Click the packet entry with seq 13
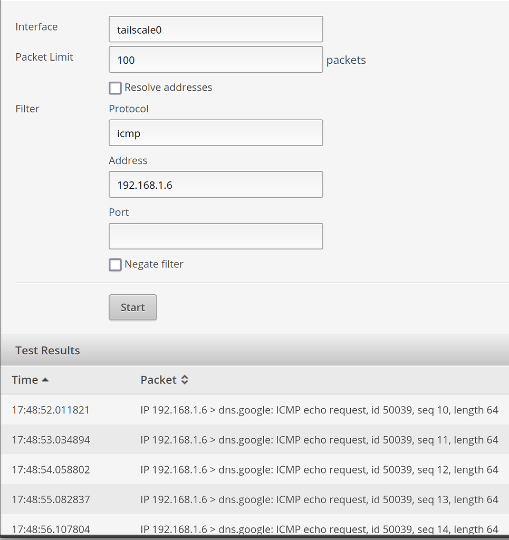The height and width of the screenshot is (540, 509). click(319, 499)
